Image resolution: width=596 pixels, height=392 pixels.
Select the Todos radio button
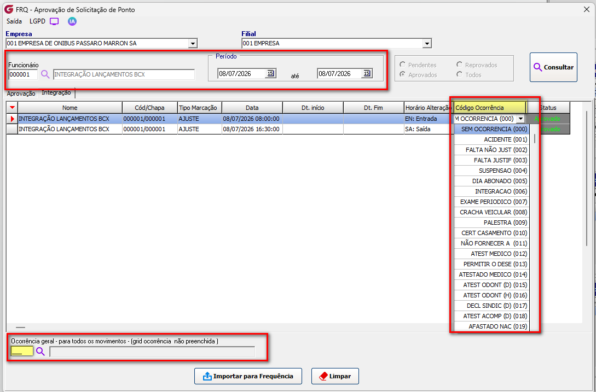[460, 75]
